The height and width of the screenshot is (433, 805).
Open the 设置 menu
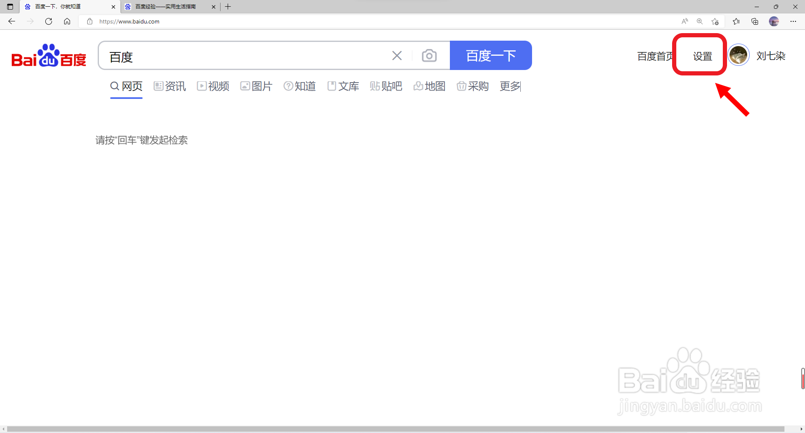pyautogui.click(x=703, y=56)
